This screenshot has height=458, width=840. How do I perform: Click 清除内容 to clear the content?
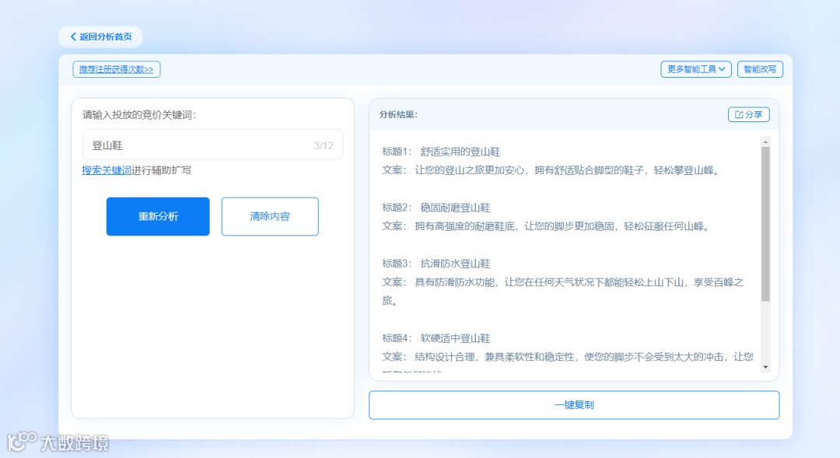(270, 216)
